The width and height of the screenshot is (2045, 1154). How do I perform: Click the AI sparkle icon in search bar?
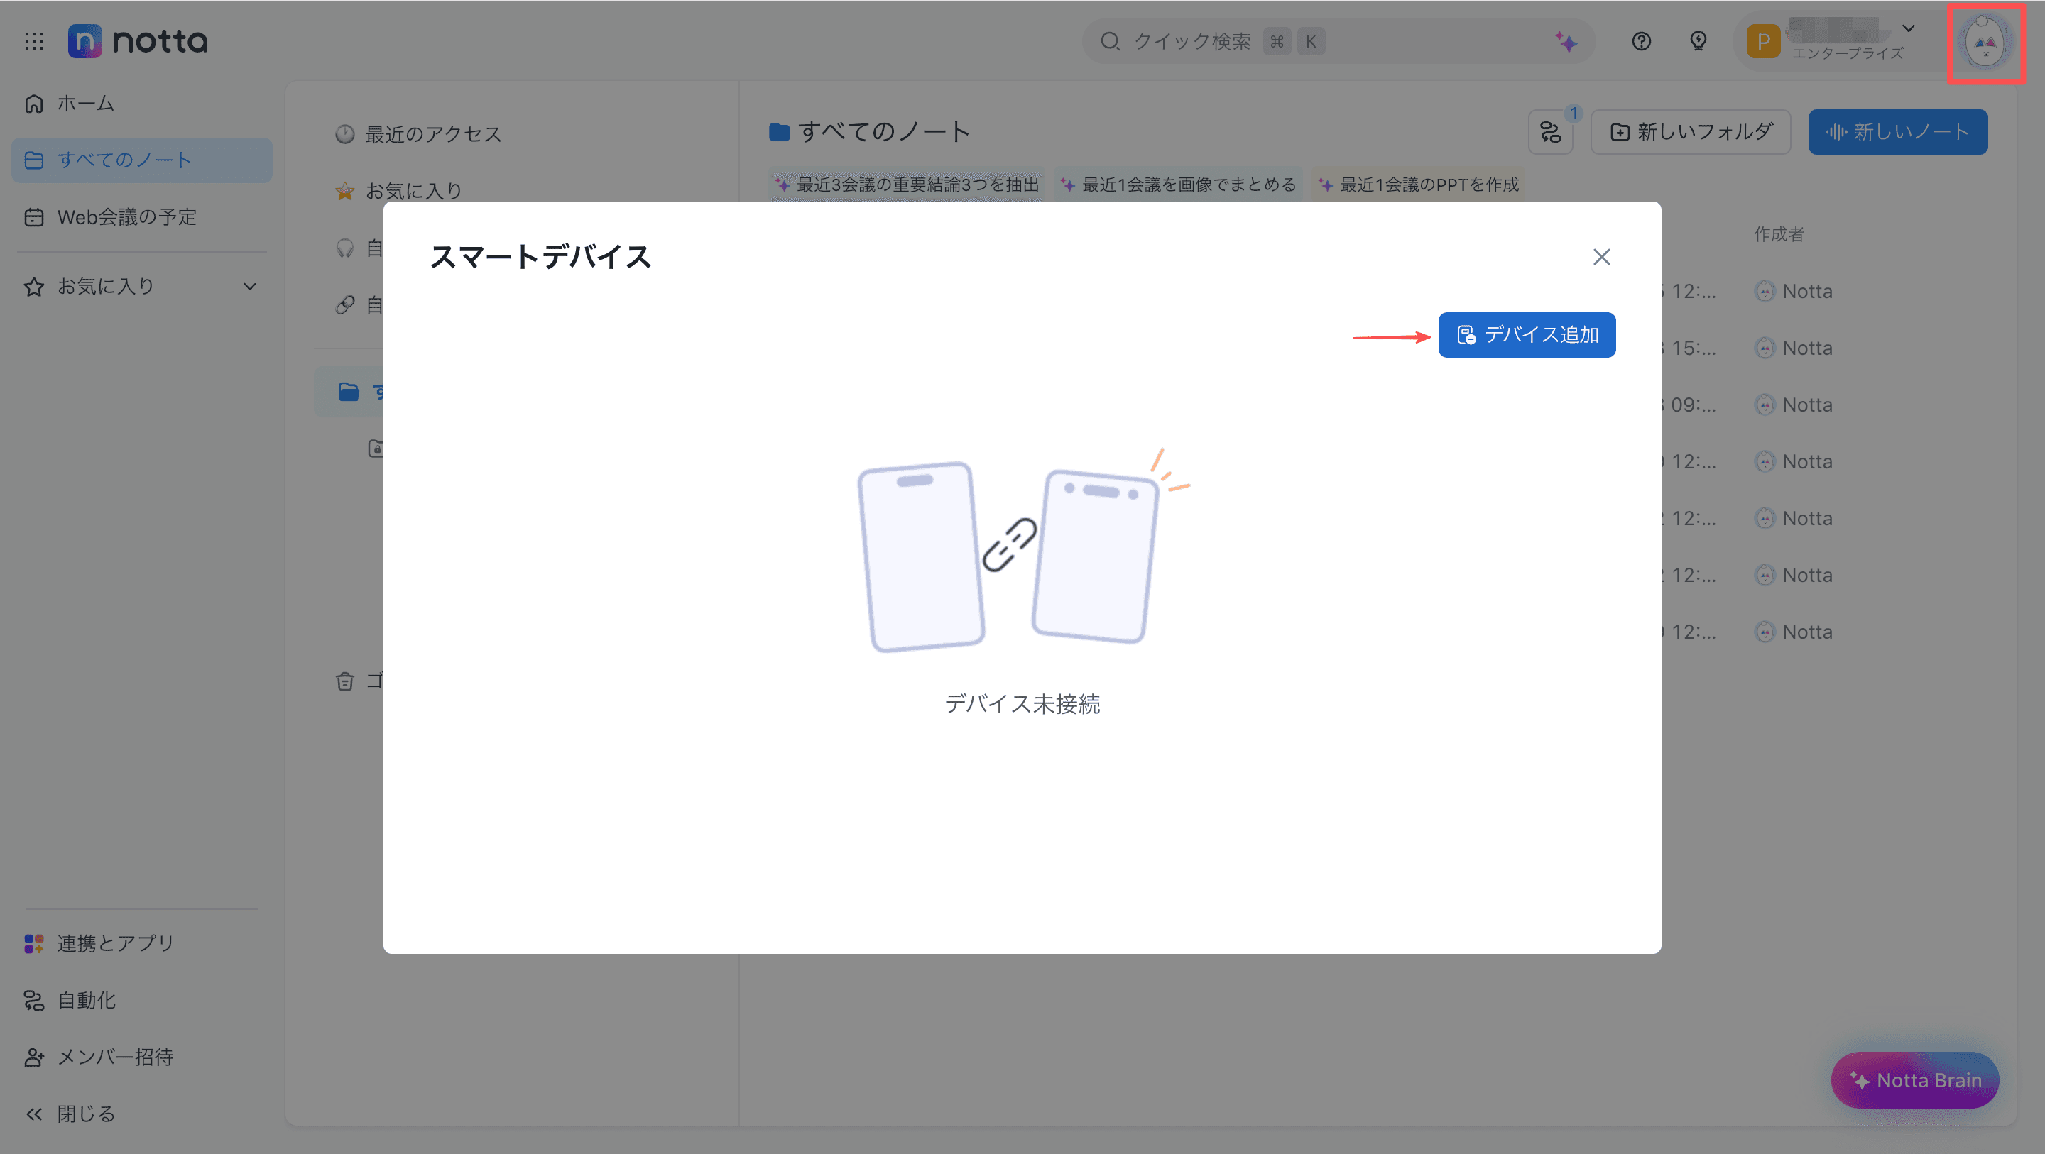(x=1566, y=41)
